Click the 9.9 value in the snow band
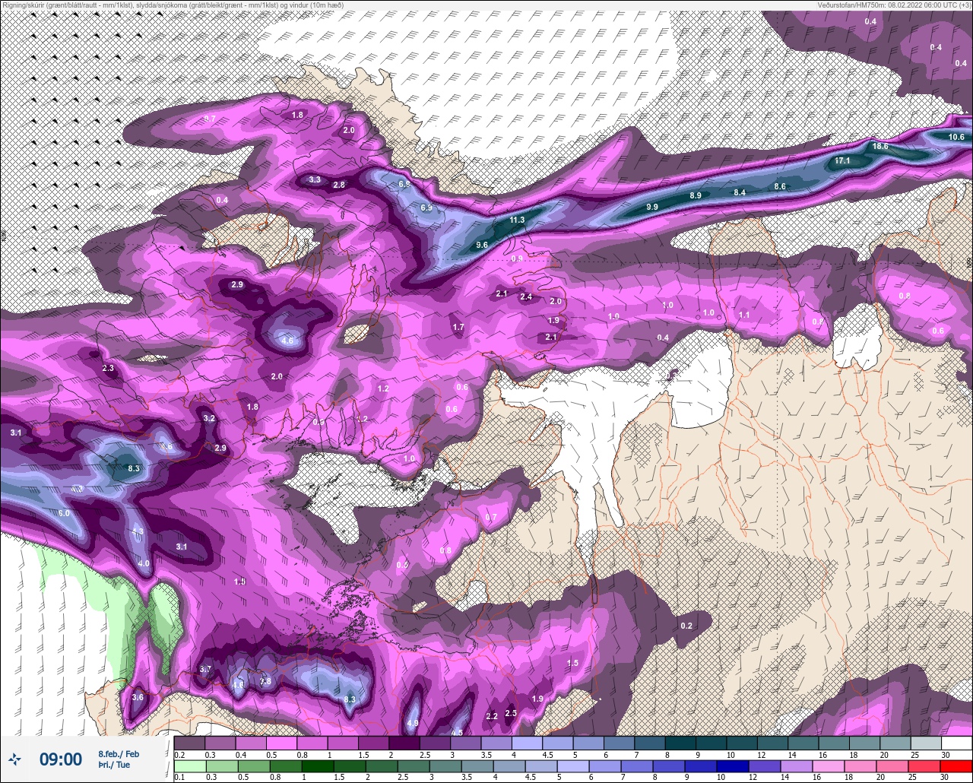Viewport: 973px width, 783px height. (652, 207)
